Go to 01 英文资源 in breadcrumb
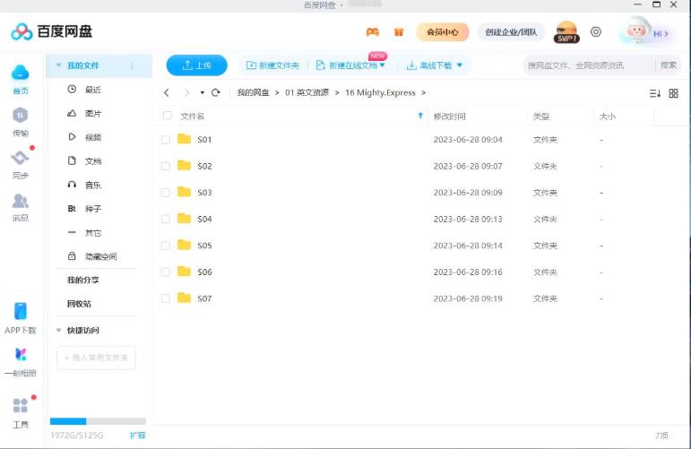The image size is (691, 449). click(307, 92)
